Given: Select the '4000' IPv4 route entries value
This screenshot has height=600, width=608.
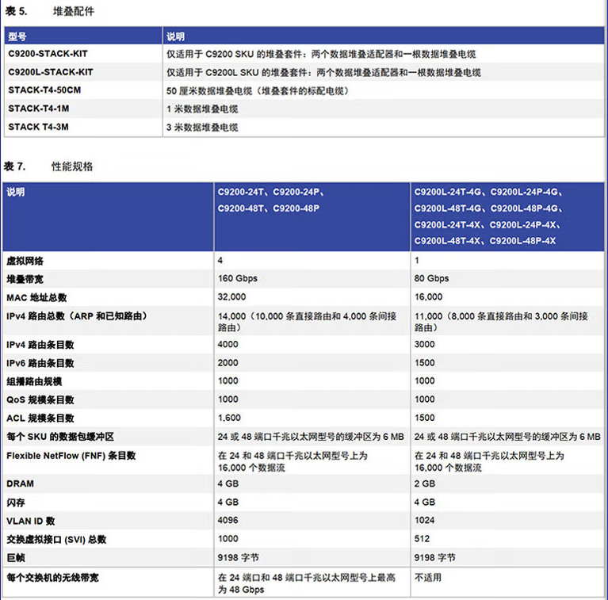Looking at the screenshot, I should (228, 344).
